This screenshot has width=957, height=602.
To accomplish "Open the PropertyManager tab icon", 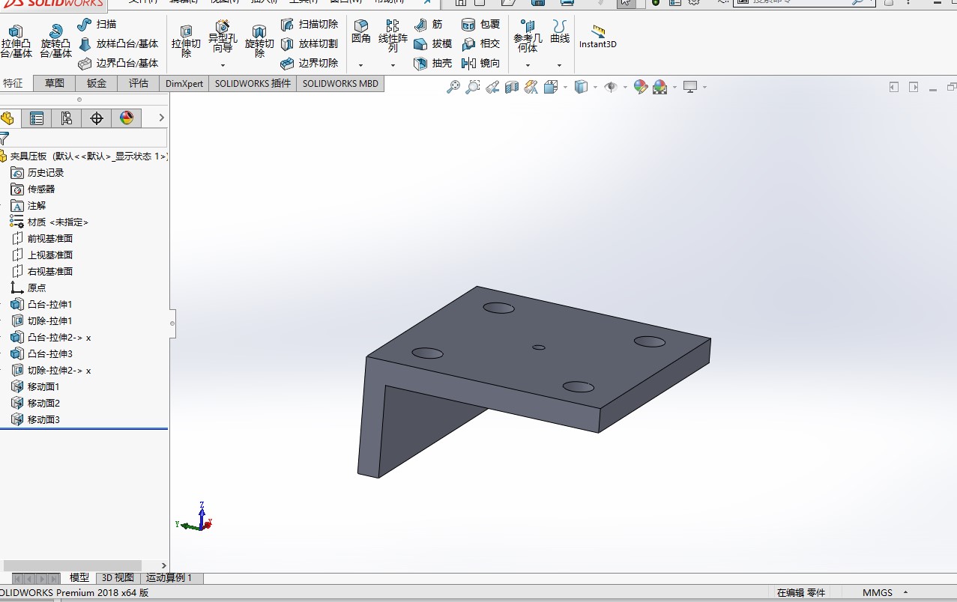I will click(x=36, y=118).
